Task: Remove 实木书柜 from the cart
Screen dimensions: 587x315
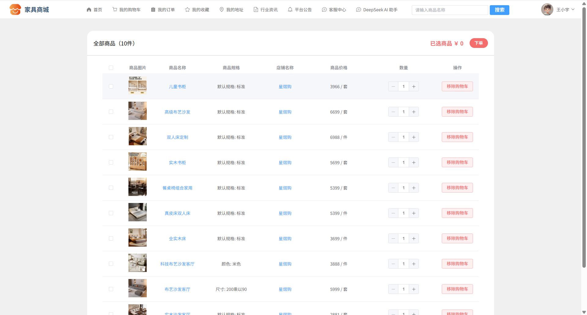Action: 457,162
